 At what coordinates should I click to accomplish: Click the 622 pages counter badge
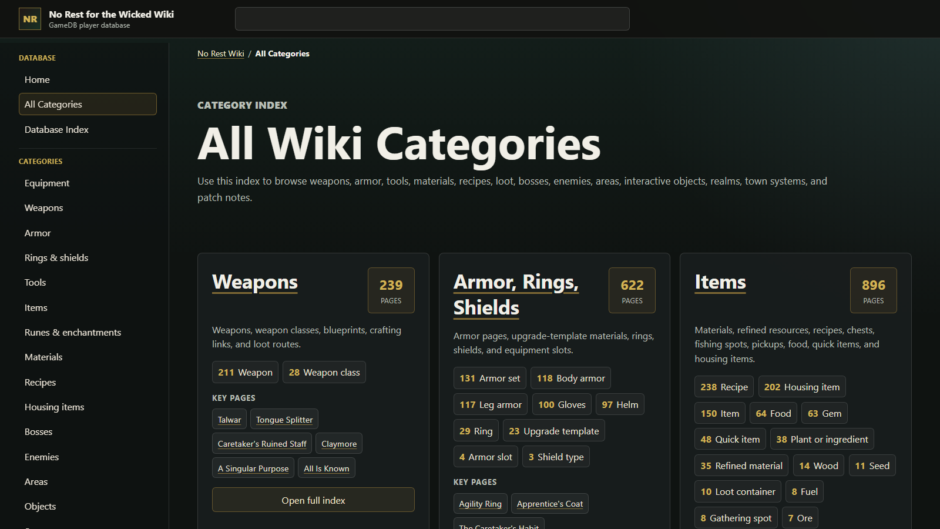[632, 290]
